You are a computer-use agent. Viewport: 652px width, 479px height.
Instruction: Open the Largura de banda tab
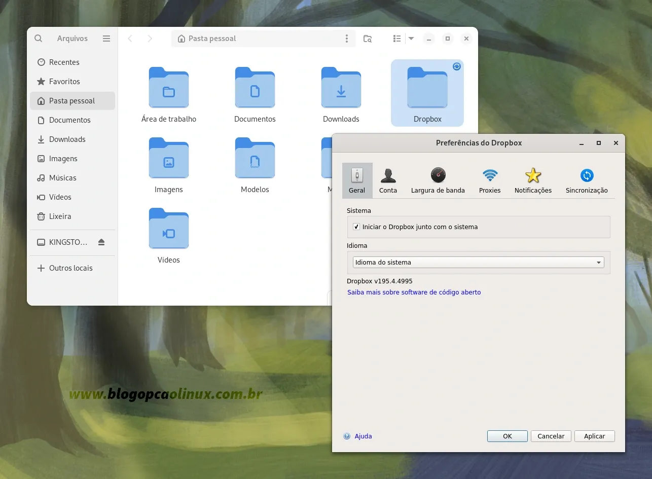(x=438, y=180)
